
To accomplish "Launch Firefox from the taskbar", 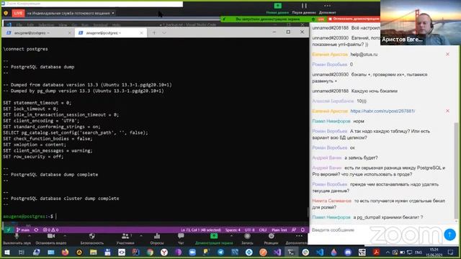I will pos(65,253).
